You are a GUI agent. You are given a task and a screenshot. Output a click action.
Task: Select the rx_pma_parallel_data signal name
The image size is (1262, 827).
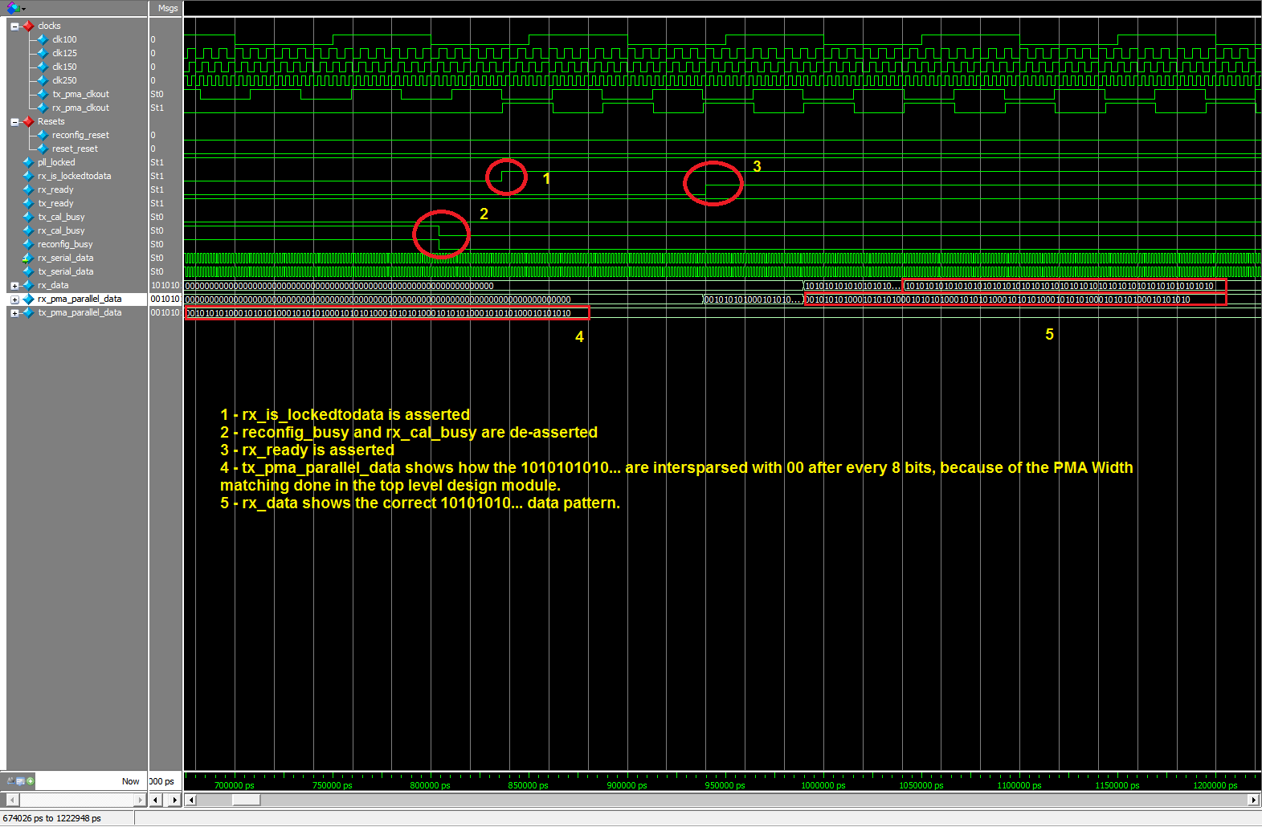point(80,299)
